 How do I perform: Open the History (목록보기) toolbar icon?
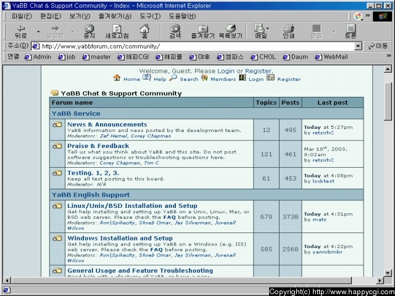click(230, 31)
